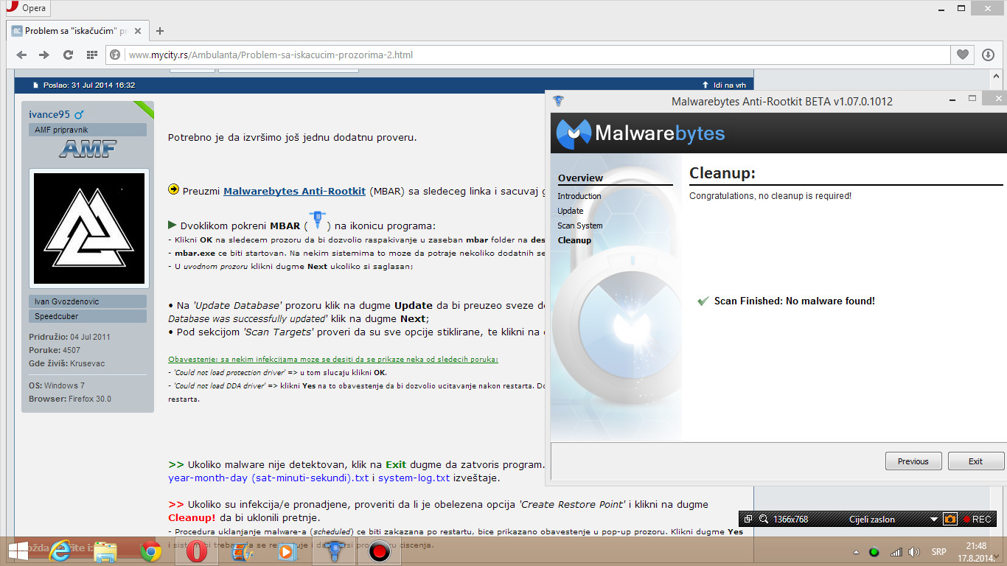Show hidden system tray icons
The width and height of the screenshot is (1007, 566).
(857, 552)
